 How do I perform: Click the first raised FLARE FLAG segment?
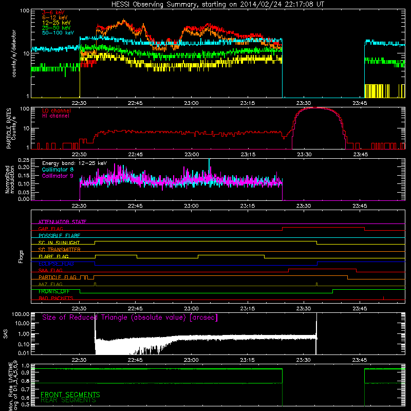click(116, 255)
